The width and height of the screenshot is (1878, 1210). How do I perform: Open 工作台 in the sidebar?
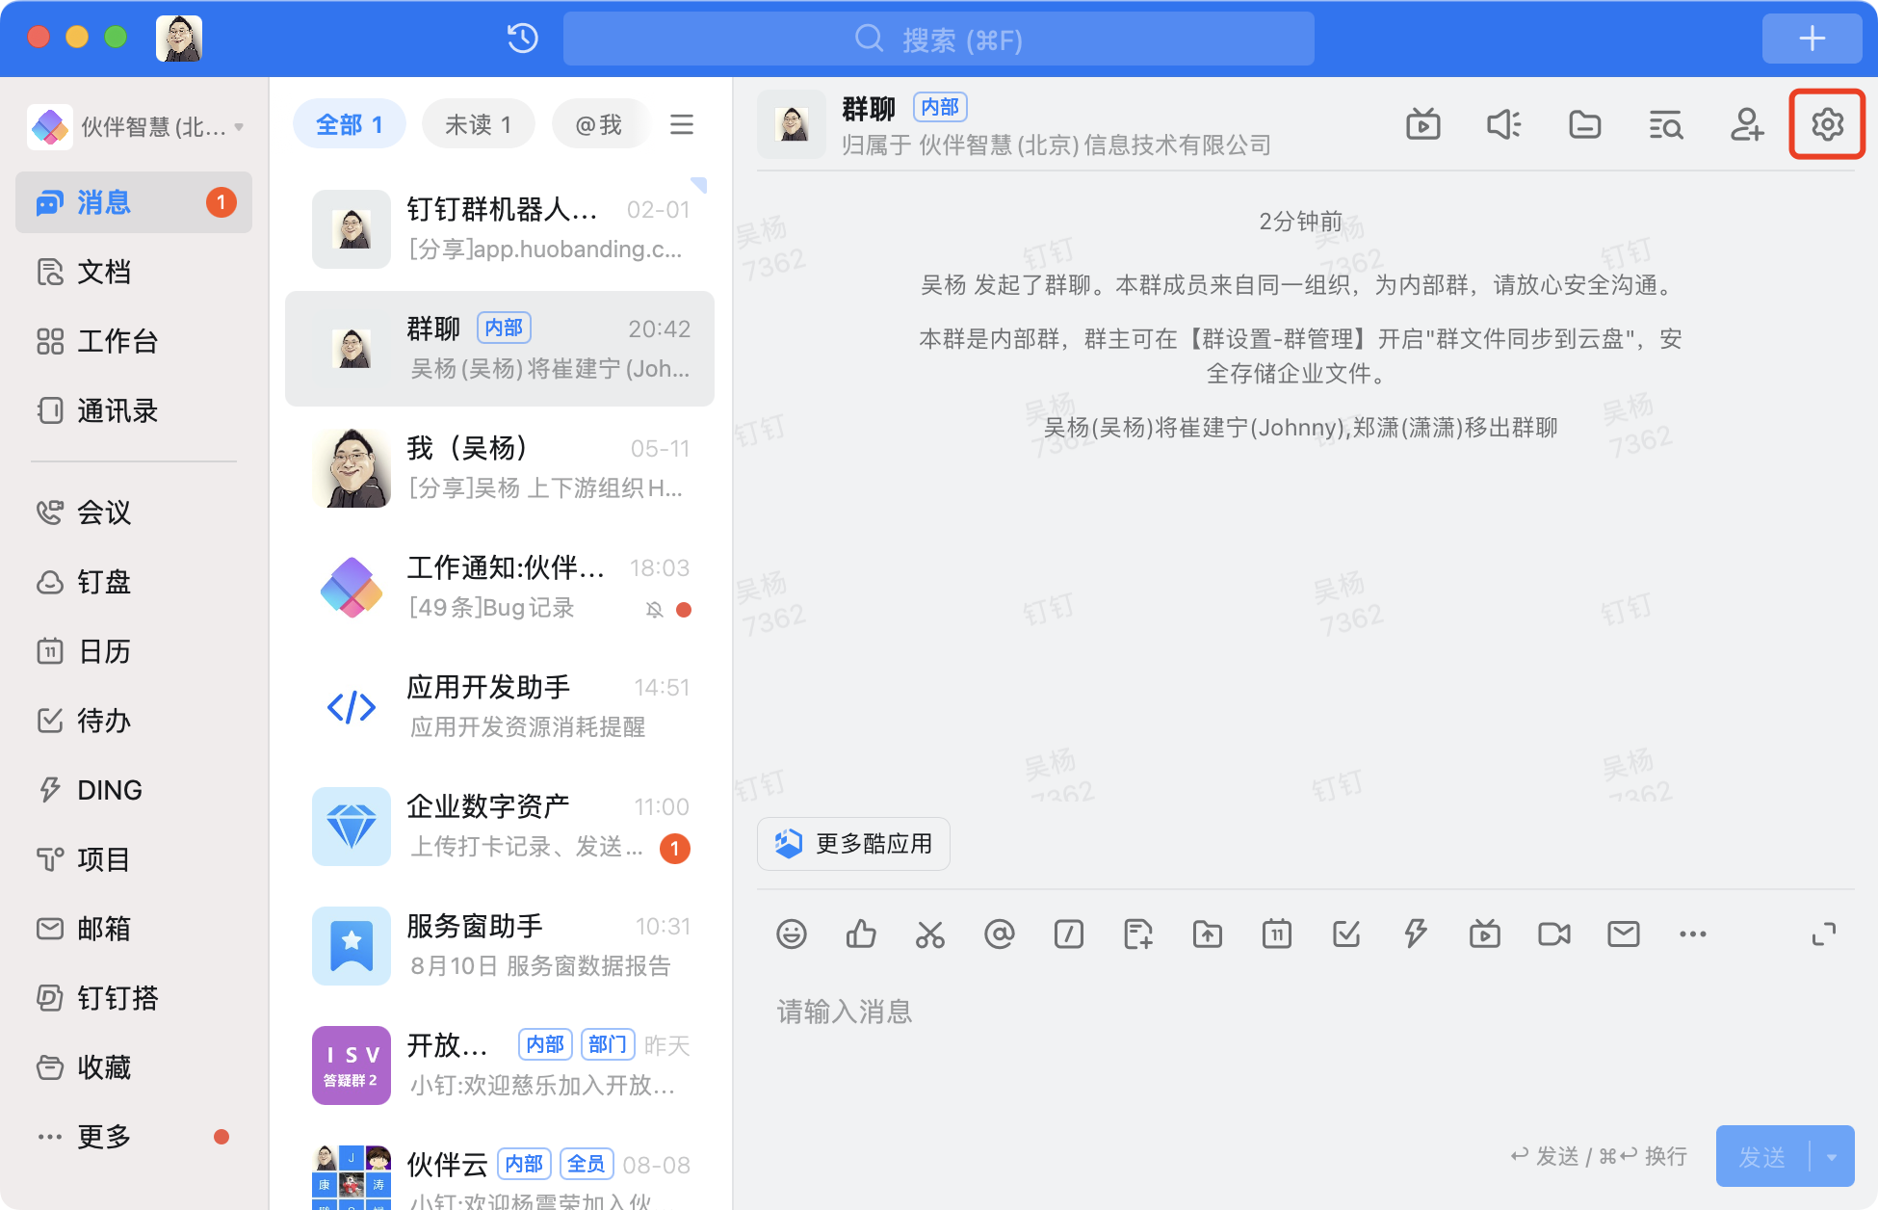click(x=134, y=341)
